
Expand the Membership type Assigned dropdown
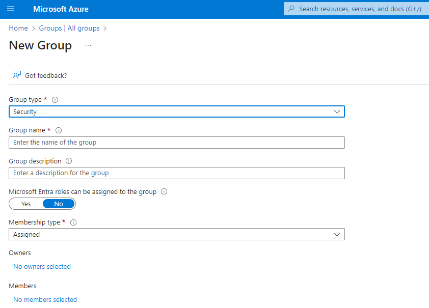177,234
